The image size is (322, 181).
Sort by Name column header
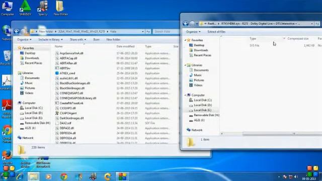58,46
